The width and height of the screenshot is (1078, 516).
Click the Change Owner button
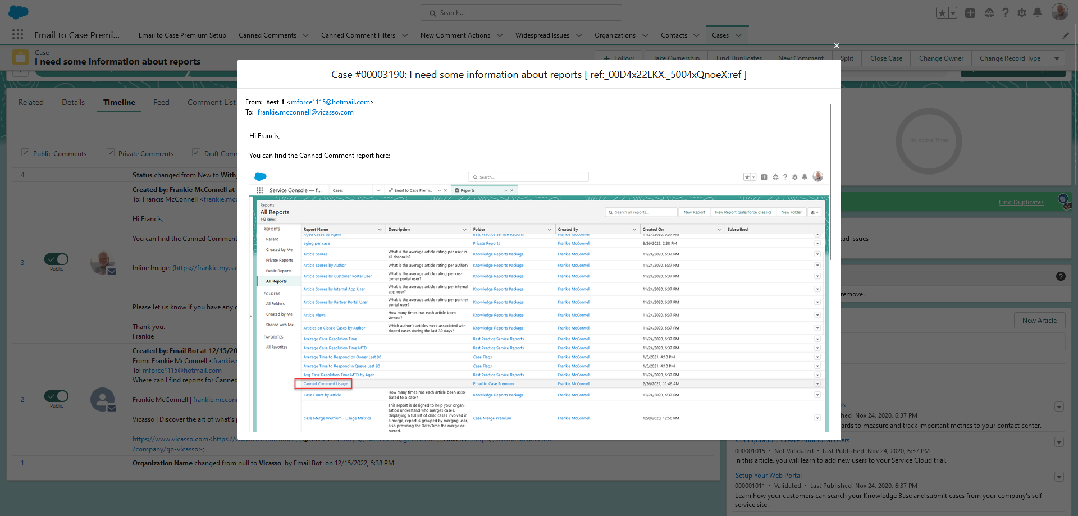[941, 58]
